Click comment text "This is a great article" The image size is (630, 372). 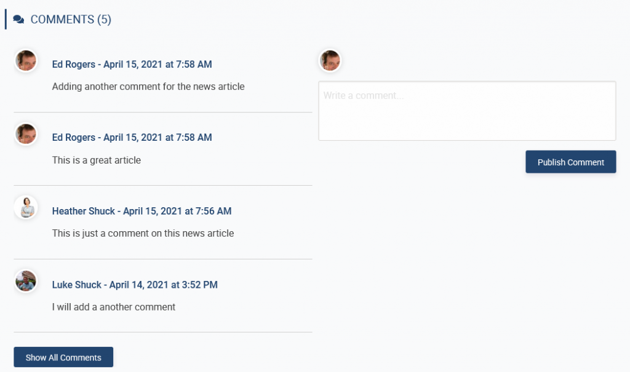97,160
